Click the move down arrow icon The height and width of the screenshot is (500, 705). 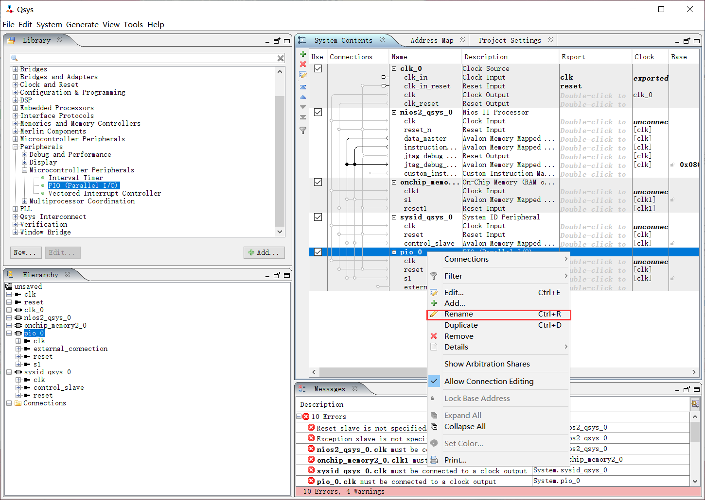(x=303, y=107)
